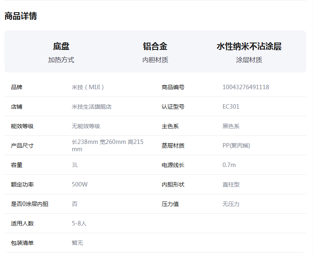
Task: Click the 店铺 row label
Action: [x=17, y=107]
